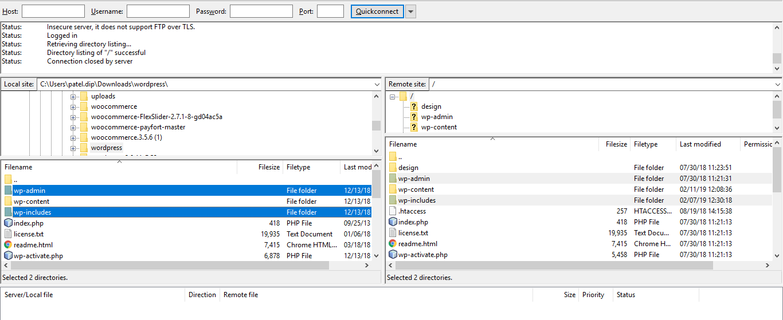This screenshot has height=320, width=783.
Task: Click the remote .htaccess file icon
Action: 393,211
